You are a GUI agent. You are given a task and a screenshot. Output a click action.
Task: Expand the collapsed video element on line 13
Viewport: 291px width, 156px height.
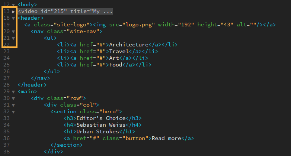(13, 12)
